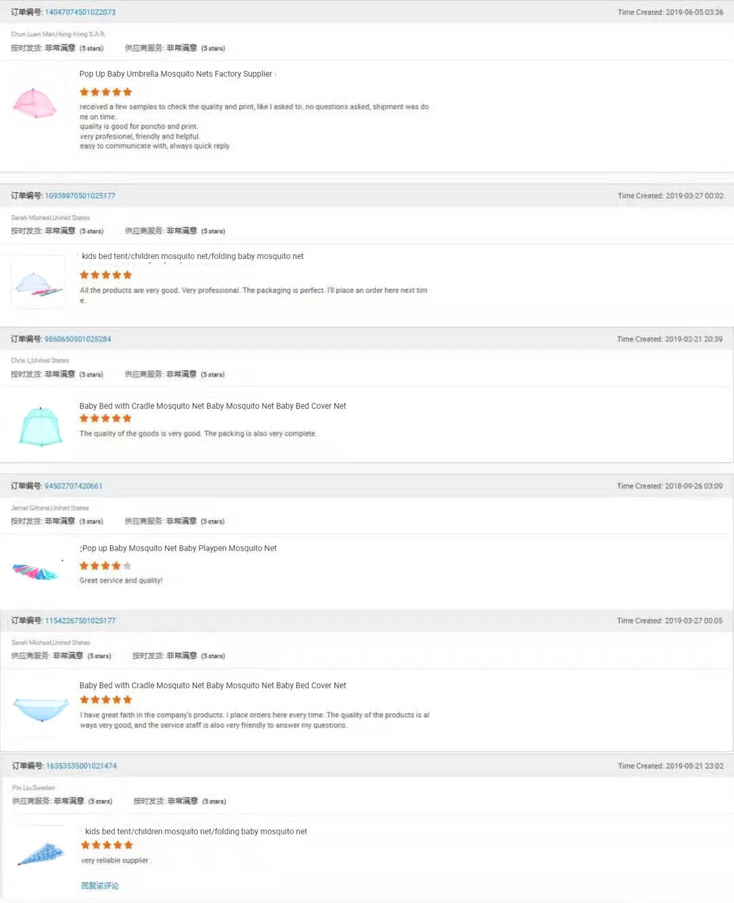
Task: Open order 11542267501025177
Action: click(x=80, y=620)
